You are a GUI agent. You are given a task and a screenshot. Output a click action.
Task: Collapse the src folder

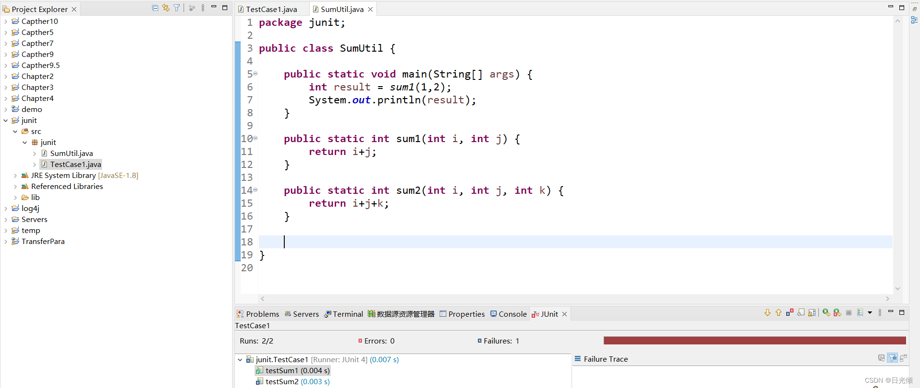point(15,131)
